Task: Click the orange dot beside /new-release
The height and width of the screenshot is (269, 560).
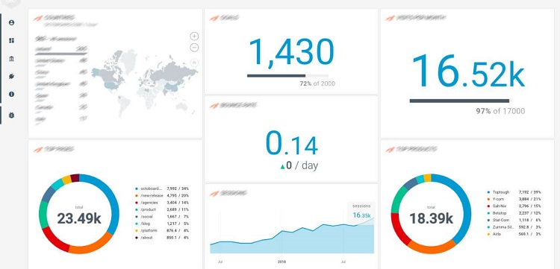Action: tap(137, 196)
